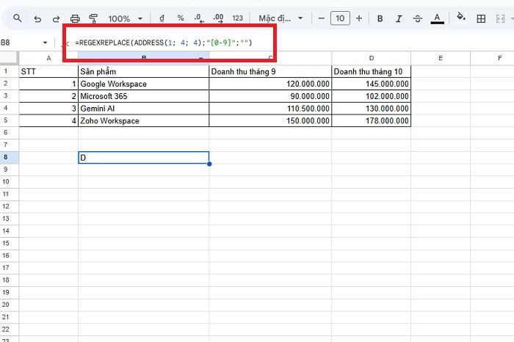Select column D header

(x=371, y=58)
